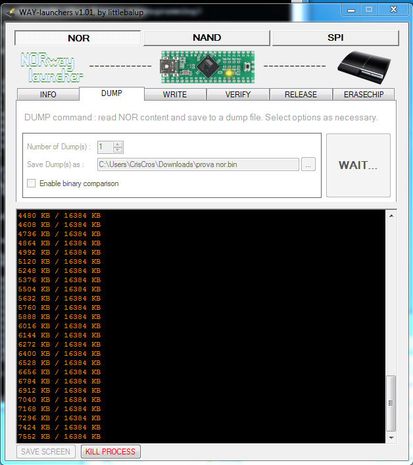Switch to the VERIFY tab
The image size is (413, 465).
coord(237,95)
